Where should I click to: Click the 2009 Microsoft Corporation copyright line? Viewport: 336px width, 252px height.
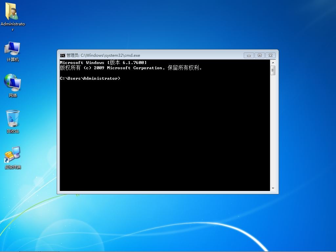(131, 68)
